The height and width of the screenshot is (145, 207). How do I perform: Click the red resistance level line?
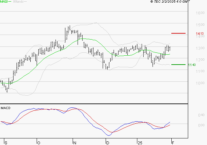[178, 33]
